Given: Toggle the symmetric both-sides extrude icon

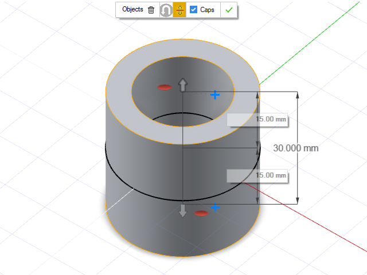Looking at the screenshot, I should click(x=179, y=10).
